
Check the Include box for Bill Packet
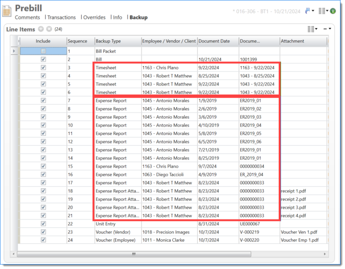[x=43, y=51]
